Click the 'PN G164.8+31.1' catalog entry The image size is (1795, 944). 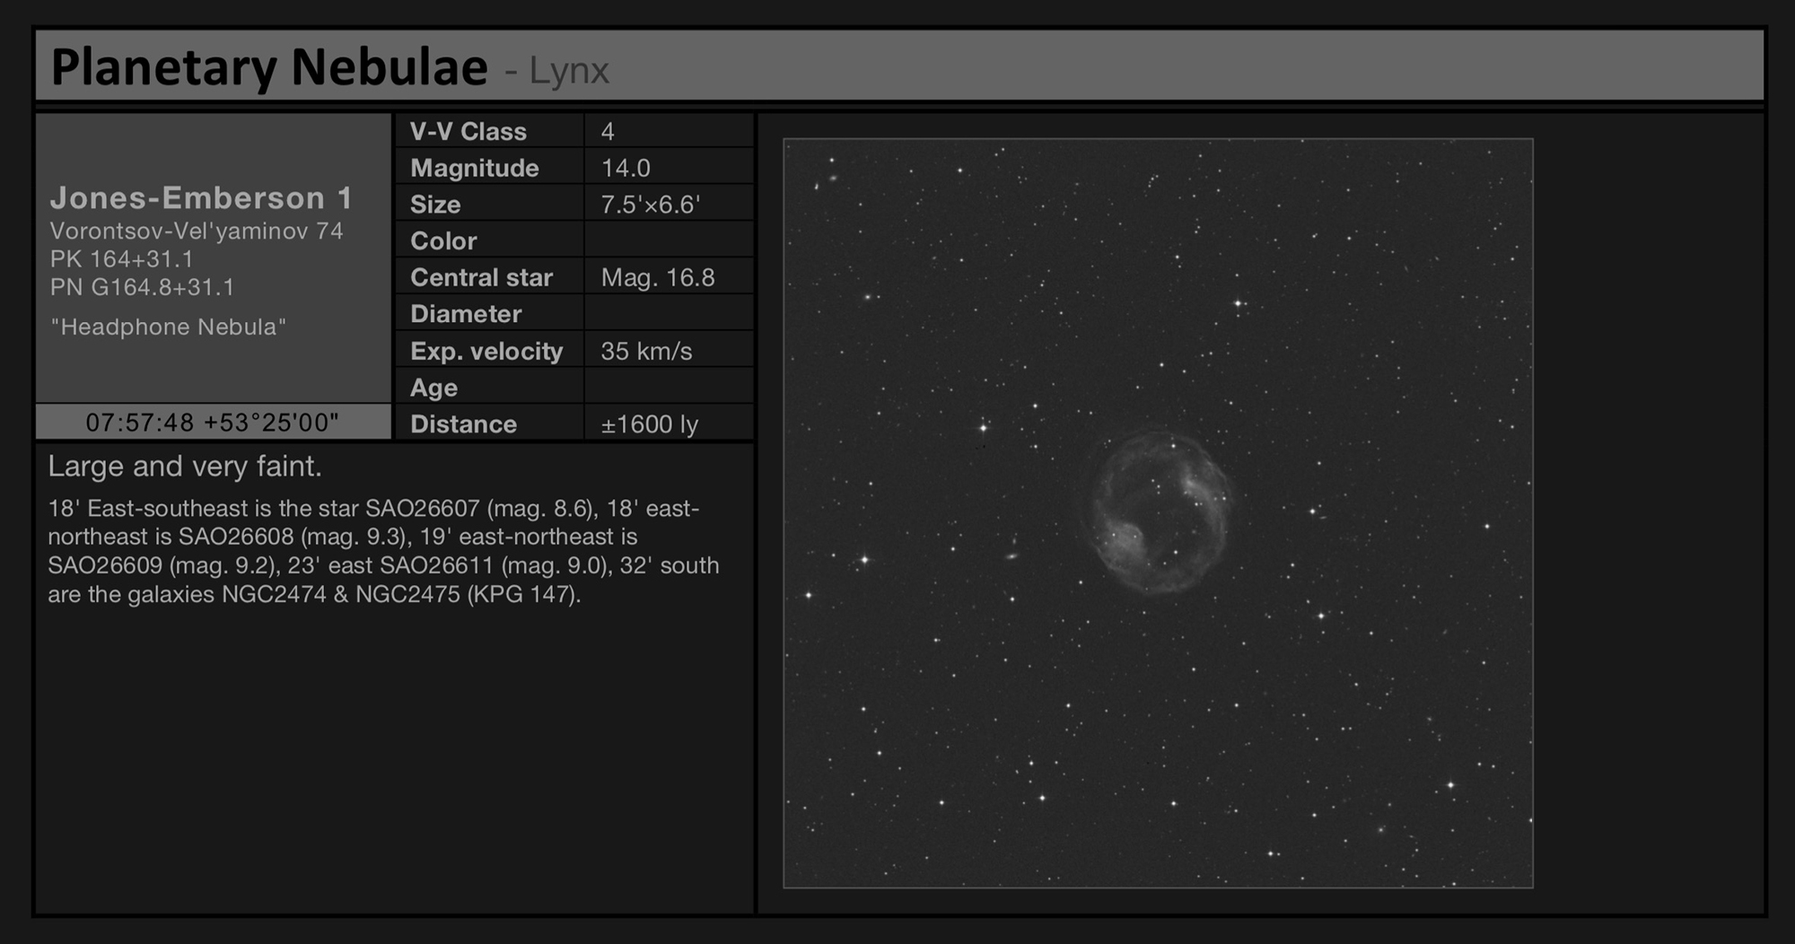click(x=142, y=287)
